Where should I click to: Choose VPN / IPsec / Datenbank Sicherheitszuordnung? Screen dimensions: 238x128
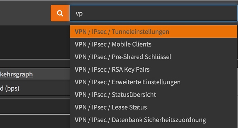[x=153, y=120]
